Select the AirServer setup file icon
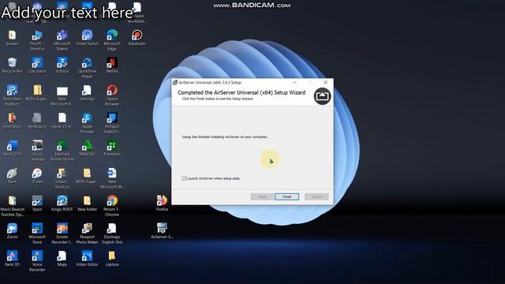The width and height of the screenshot is (505, 284). (162, 231)
